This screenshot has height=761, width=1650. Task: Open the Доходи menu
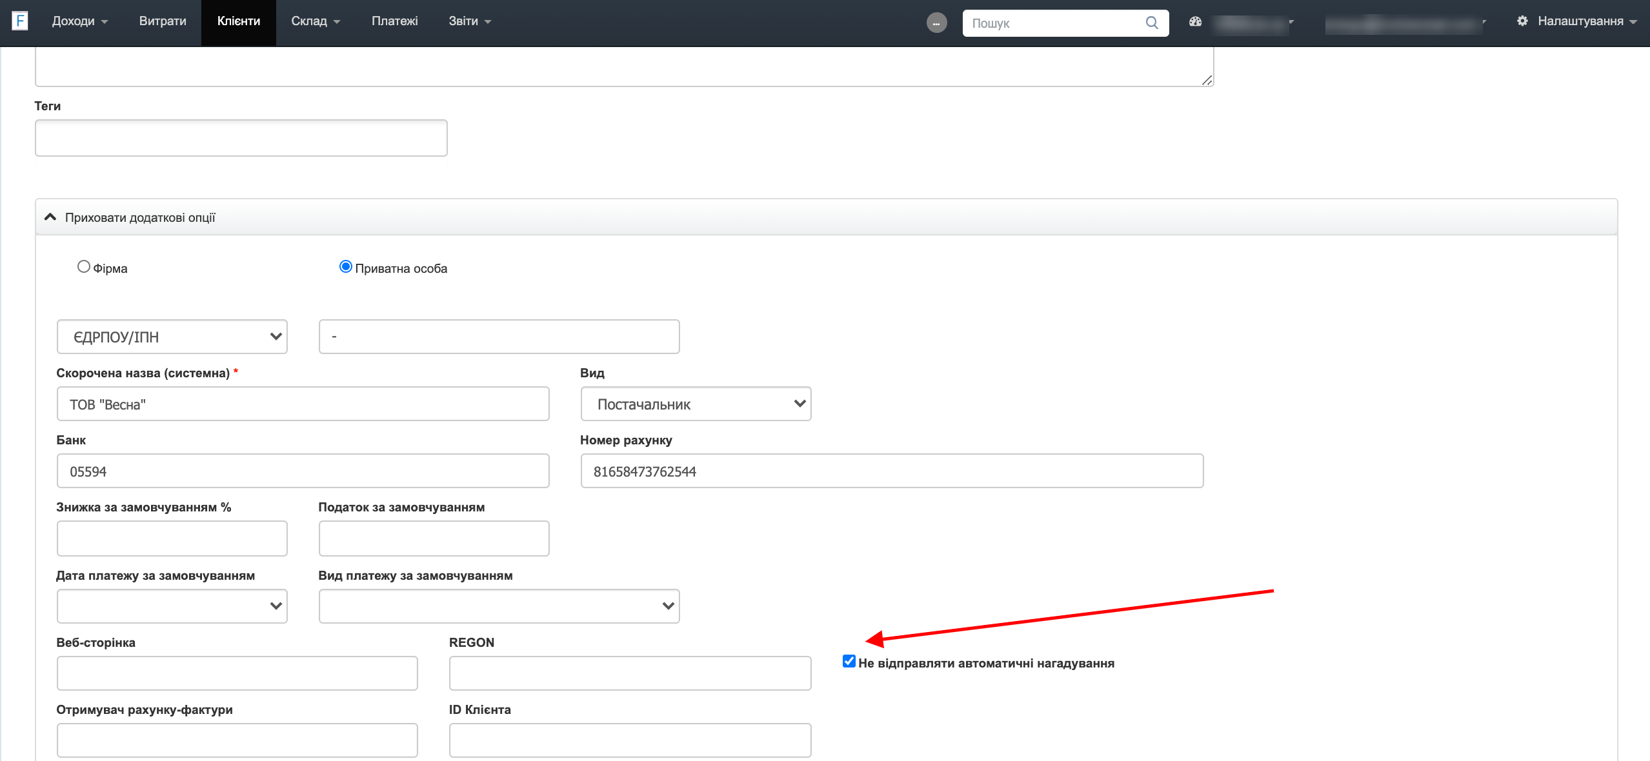tap(79, 21)
